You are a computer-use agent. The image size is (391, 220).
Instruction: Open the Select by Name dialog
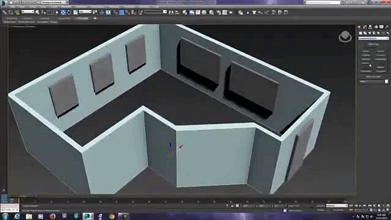(43, 13)
